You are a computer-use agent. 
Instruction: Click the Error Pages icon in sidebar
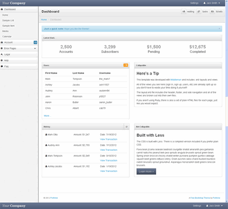[2, 48]
